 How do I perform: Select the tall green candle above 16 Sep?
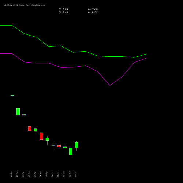point(18,112)
